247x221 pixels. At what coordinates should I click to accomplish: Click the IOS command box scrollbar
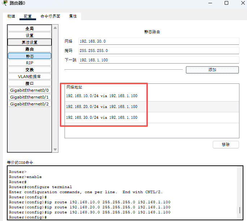point(240,210)
